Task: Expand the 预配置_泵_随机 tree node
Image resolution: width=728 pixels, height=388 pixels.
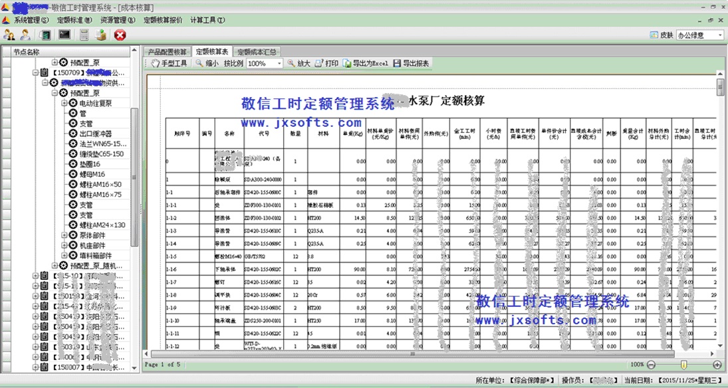Action: 55,266
